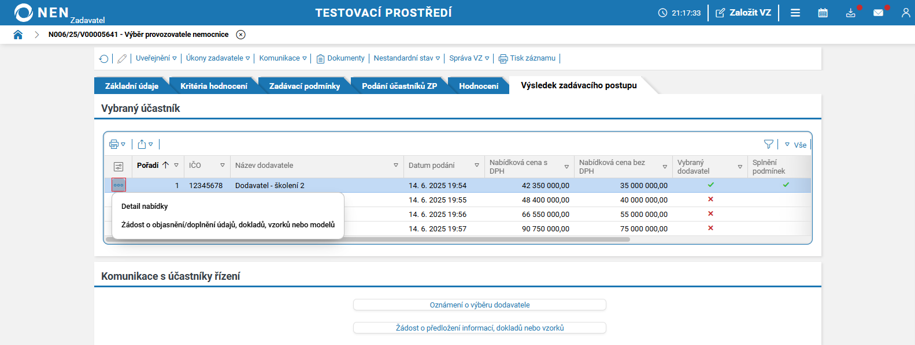This screenshot has width=915, height=345.
Task: Switch to the Zadávací podmínky tab
Action: coord(305,86)
